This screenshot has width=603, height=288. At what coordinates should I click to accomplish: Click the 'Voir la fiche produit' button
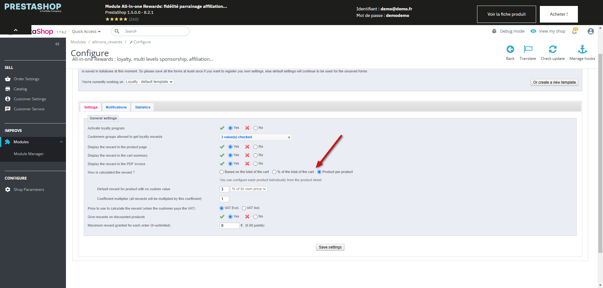(507, 14)
